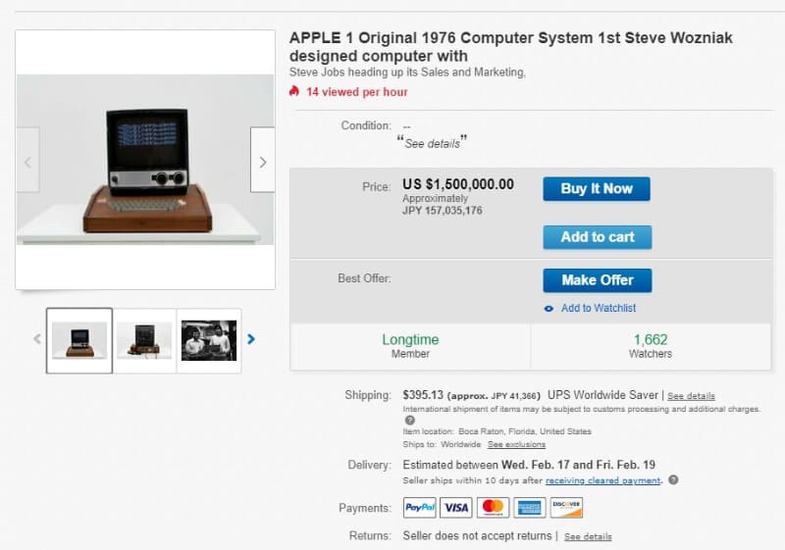Open the Add to Watchlist link
This screenshot has width=785, height=550.
pos(599,308)
